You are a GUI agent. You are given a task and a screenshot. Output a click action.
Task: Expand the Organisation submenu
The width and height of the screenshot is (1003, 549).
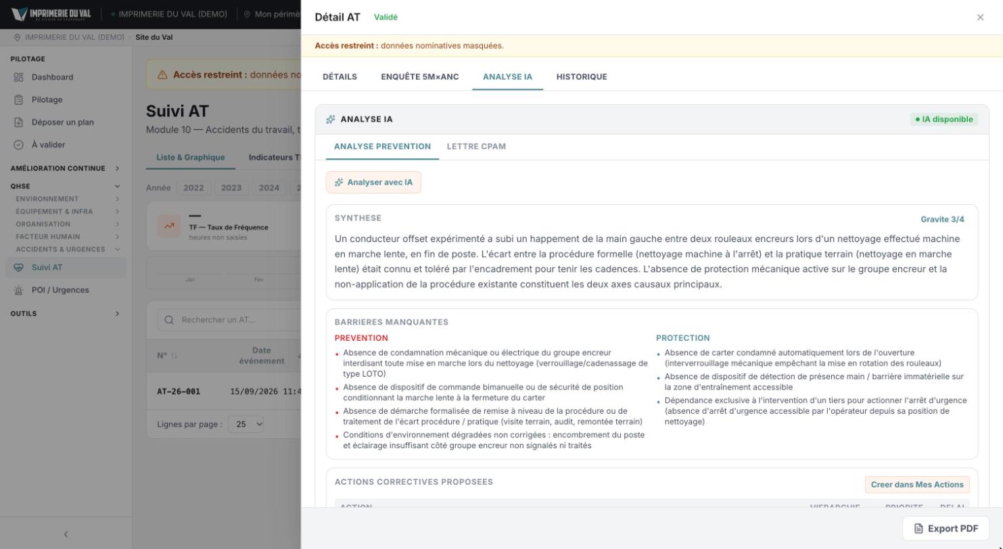[117, 224]
